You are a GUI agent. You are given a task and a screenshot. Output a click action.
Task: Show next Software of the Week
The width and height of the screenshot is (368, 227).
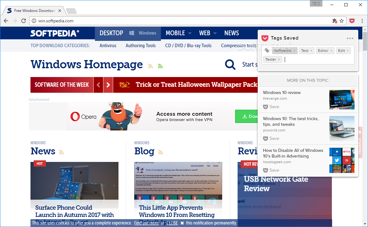(x=108, y=85)
